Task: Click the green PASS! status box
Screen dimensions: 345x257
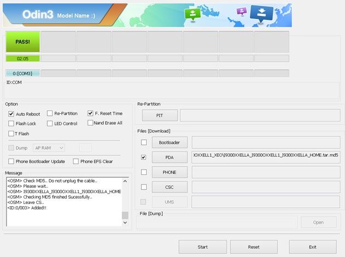Action: click(x=22, y=42)
